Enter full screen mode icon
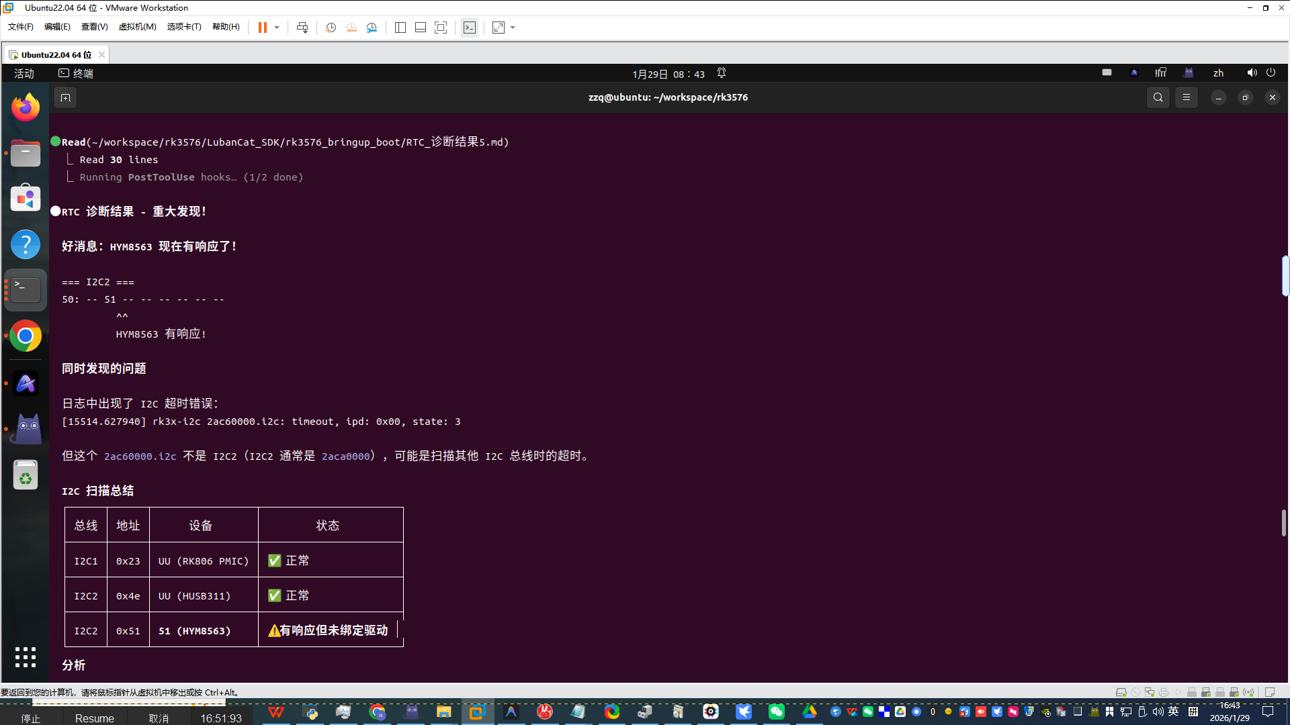 (441, 28)
